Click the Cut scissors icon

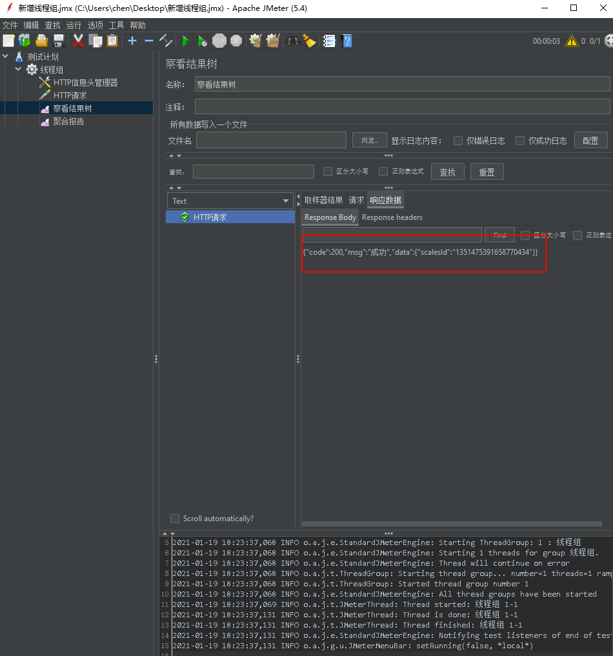[78, 41]
